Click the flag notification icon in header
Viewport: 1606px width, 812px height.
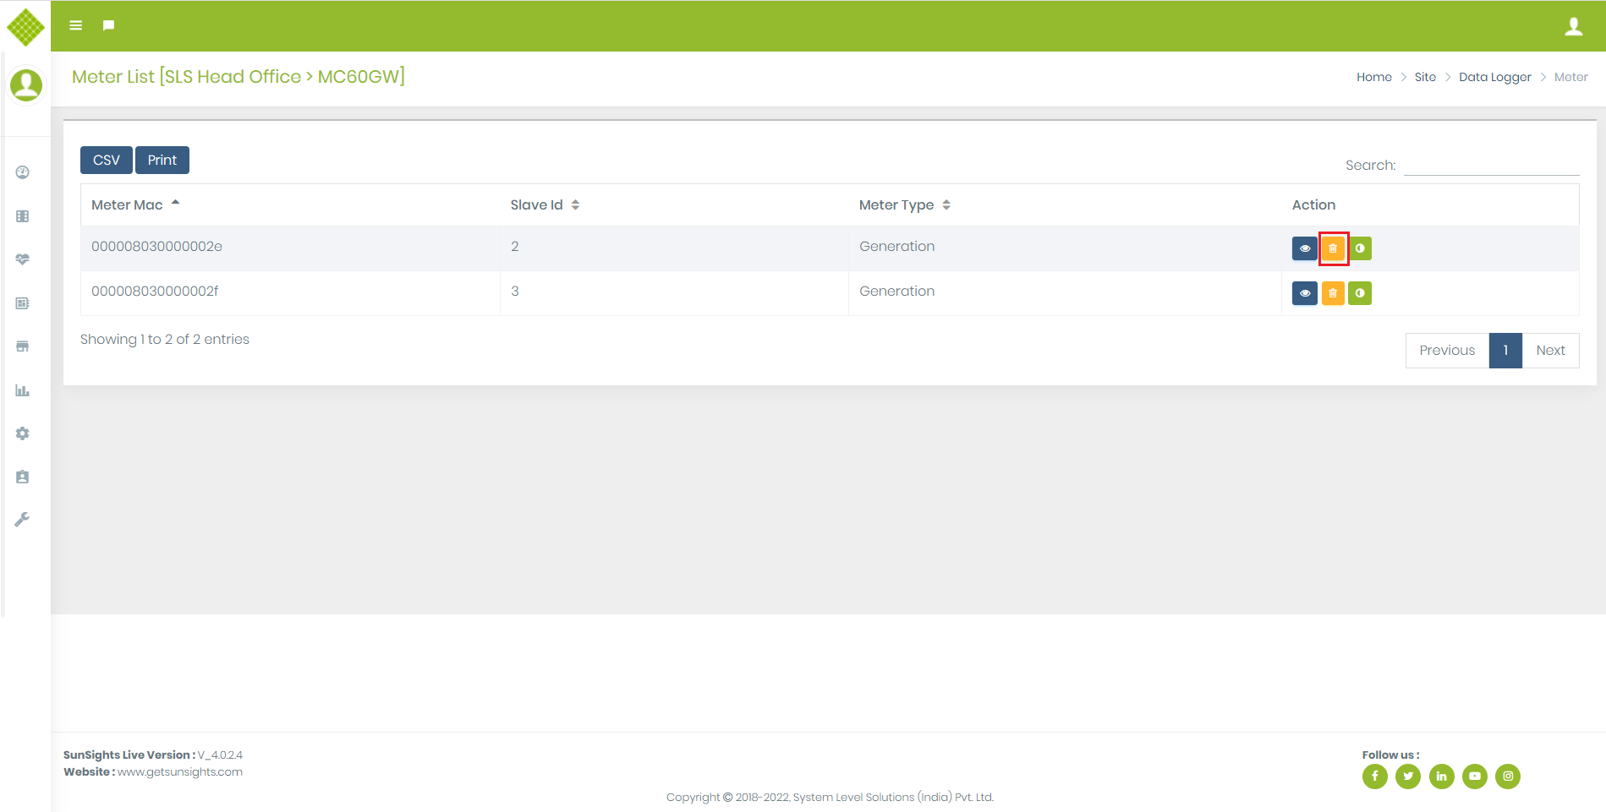[108, 25]
